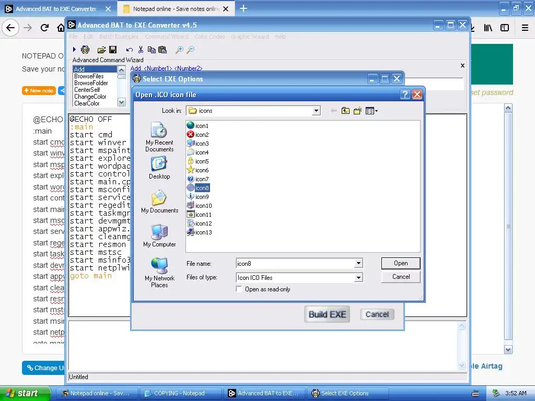This screenshot has height=401, width=535.
Task: Open browser hamburger menu
Action: tap(525, 28)
